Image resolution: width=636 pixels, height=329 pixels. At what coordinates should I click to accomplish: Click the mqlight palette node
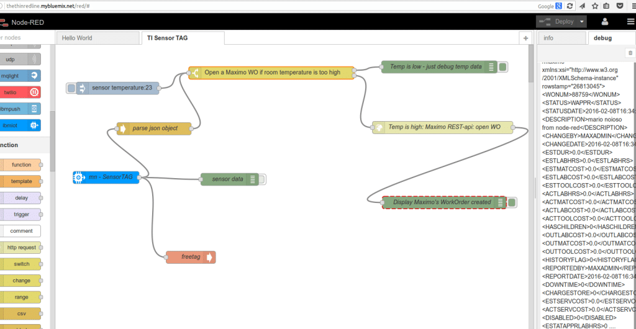[20, 76]
